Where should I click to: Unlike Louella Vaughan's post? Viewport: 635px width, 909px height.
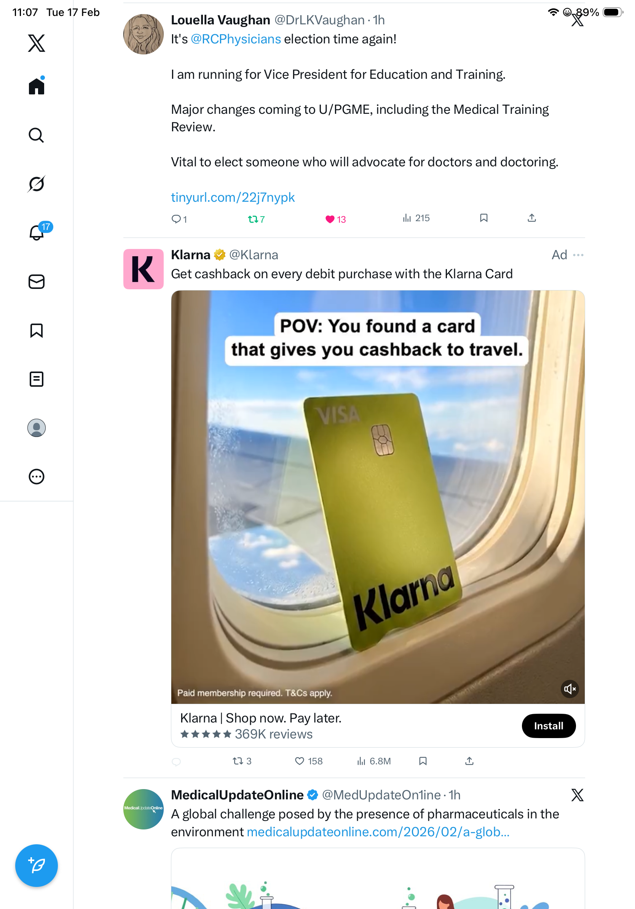pos(335,219)
